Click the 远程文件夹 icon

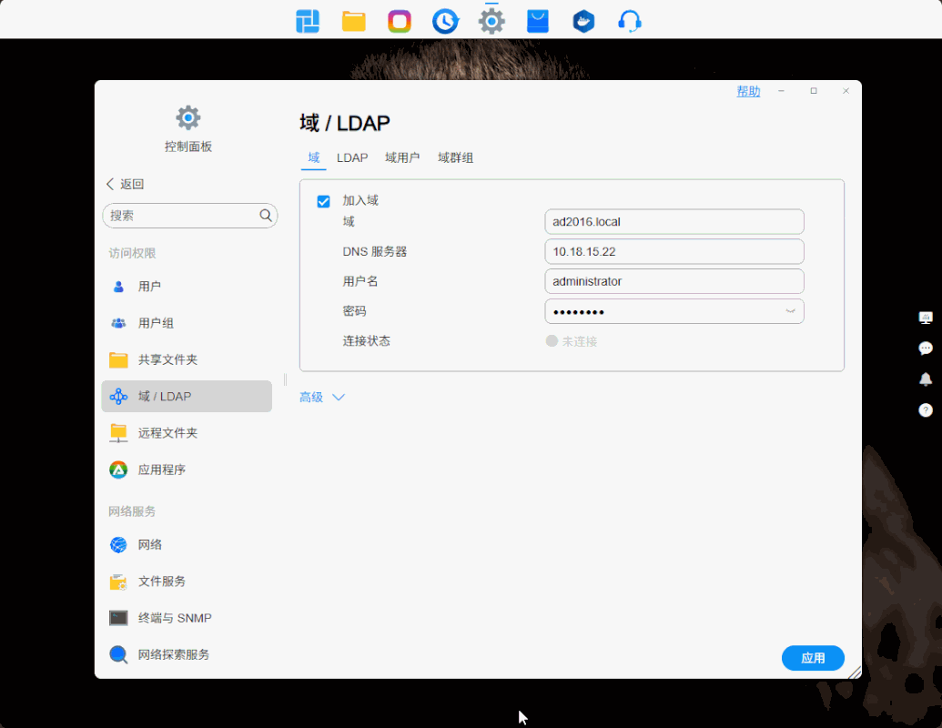118,433
